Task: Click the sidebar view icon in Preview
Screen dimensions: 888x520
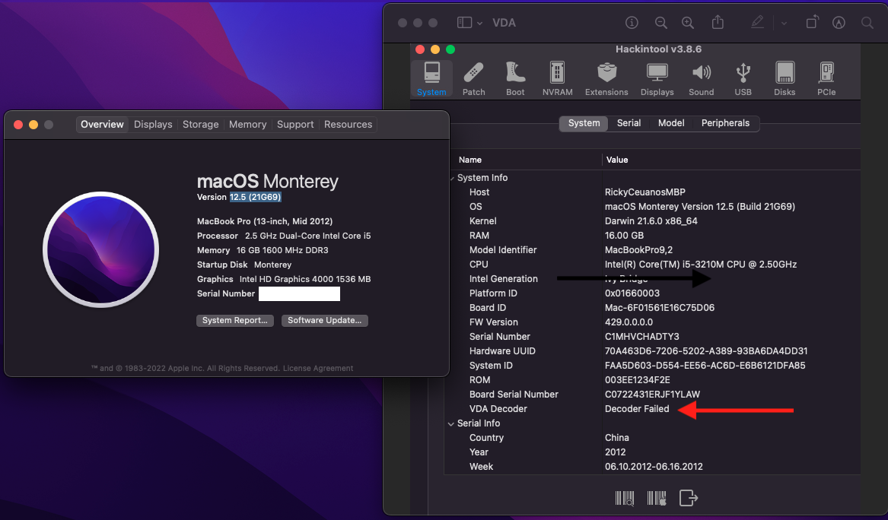Action: click(x=464, y=23)
